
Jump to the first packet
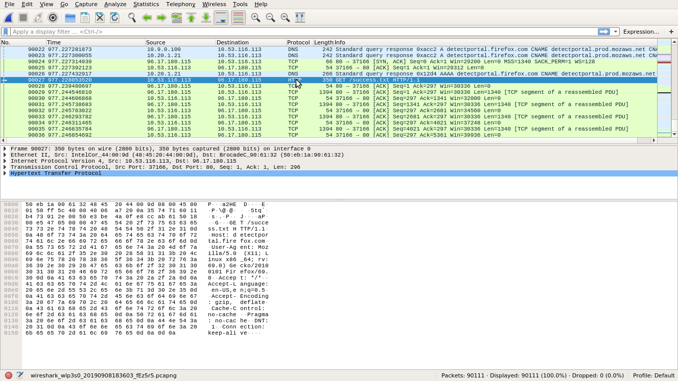tap(191, 18)
